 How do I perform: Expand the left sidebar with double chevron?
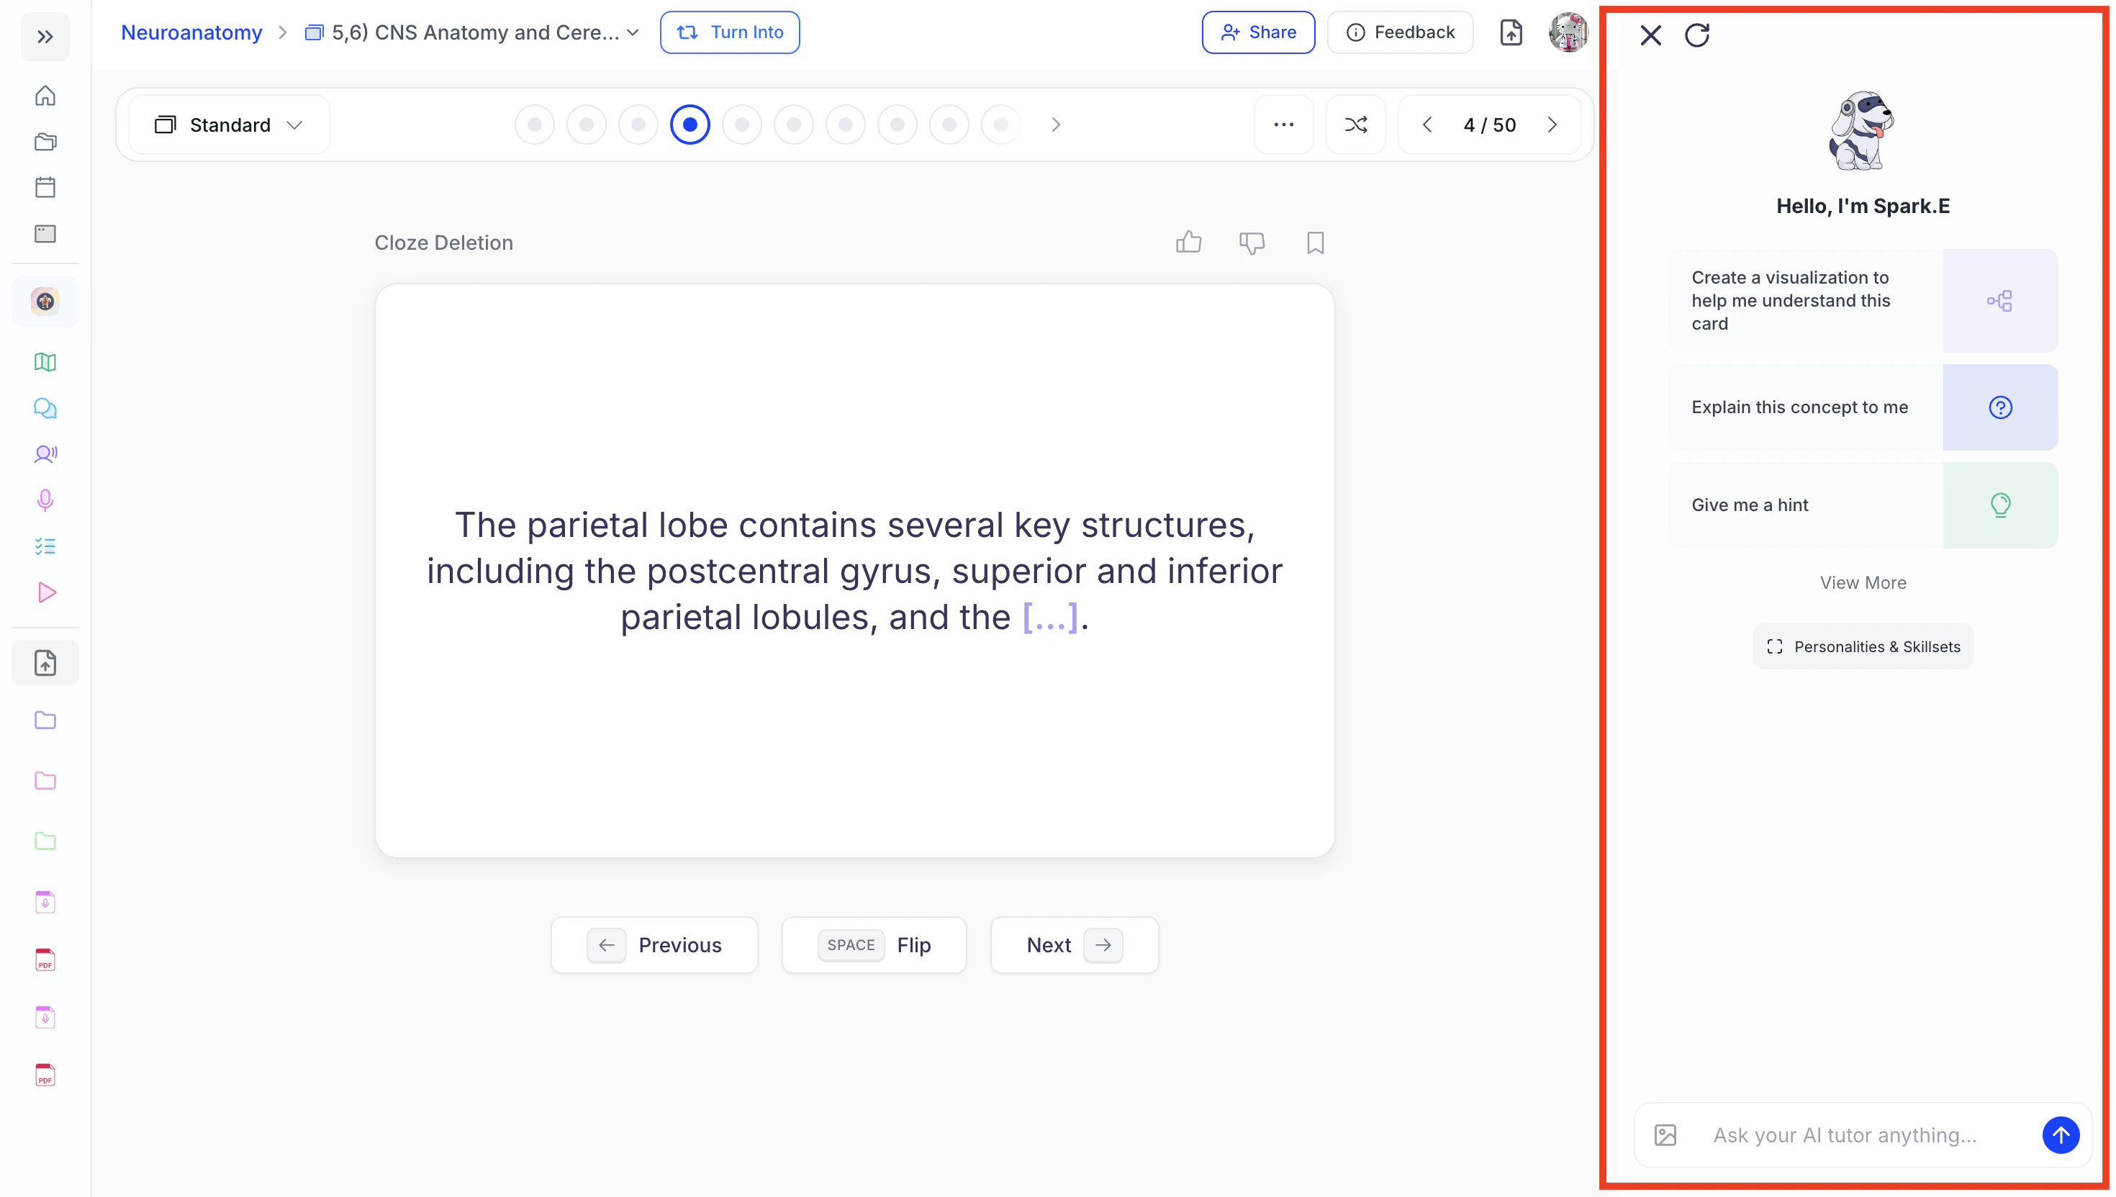pos(45,37)
